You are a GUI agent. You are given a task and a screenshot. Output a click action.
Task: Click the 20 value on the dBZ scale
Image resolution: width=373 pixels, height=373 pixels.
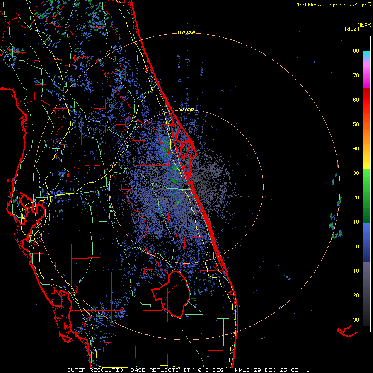coord(356,197)
